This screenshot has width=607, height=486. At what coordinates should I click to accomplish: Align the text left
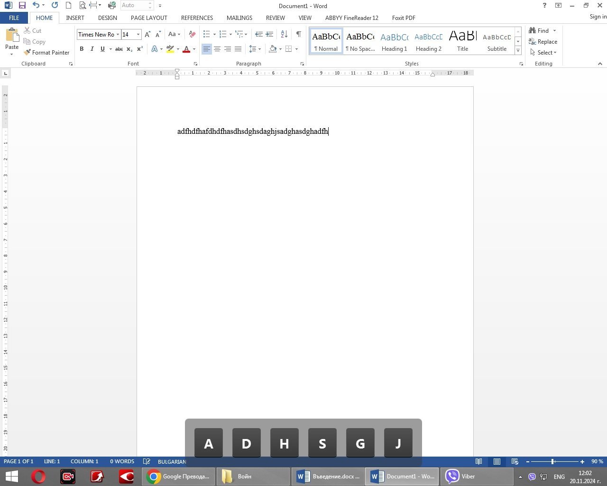(206, 49)
